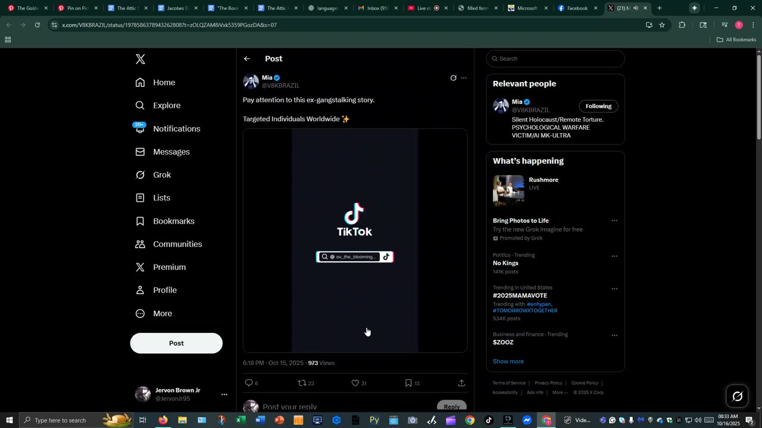Open Excel from the taskbar
This screenshot has height=428, width=762.
pyautogui.click(x=241, y=420)
